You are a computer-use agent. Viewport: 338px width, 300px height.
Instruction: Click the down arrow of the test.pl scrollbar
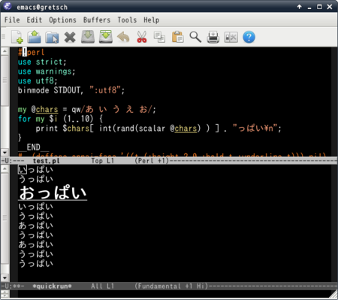coord(5,153)
